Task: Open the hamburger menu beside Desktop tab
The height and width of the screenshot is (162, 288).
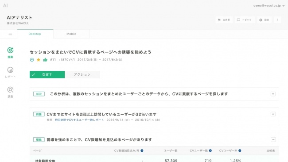Action: click(x=10, y=34)
